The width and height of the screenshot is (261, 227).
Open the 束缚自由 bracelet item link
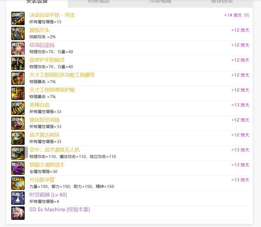click(39, 105)
